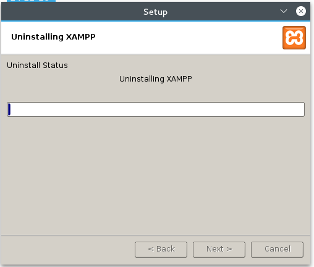Screen dimensions: 314x267
Task: Click empty title bar area left of Setup
Action: coord(72,12)
